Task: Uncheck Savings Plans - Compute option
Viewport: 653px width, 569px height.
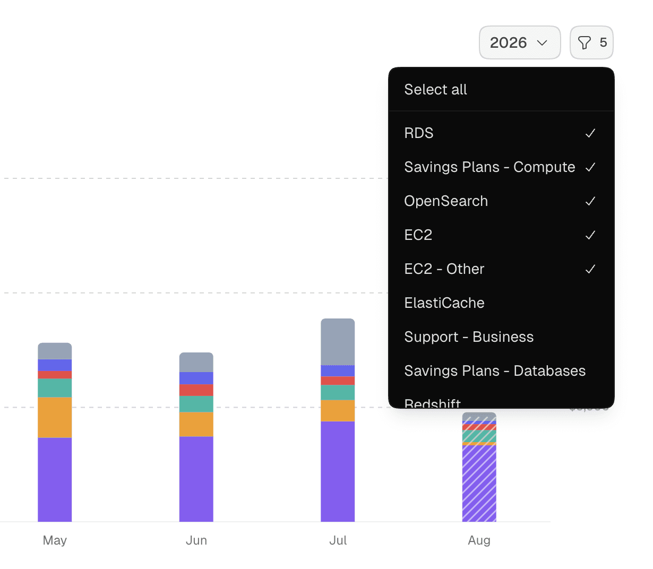Action: coord(501,167)
